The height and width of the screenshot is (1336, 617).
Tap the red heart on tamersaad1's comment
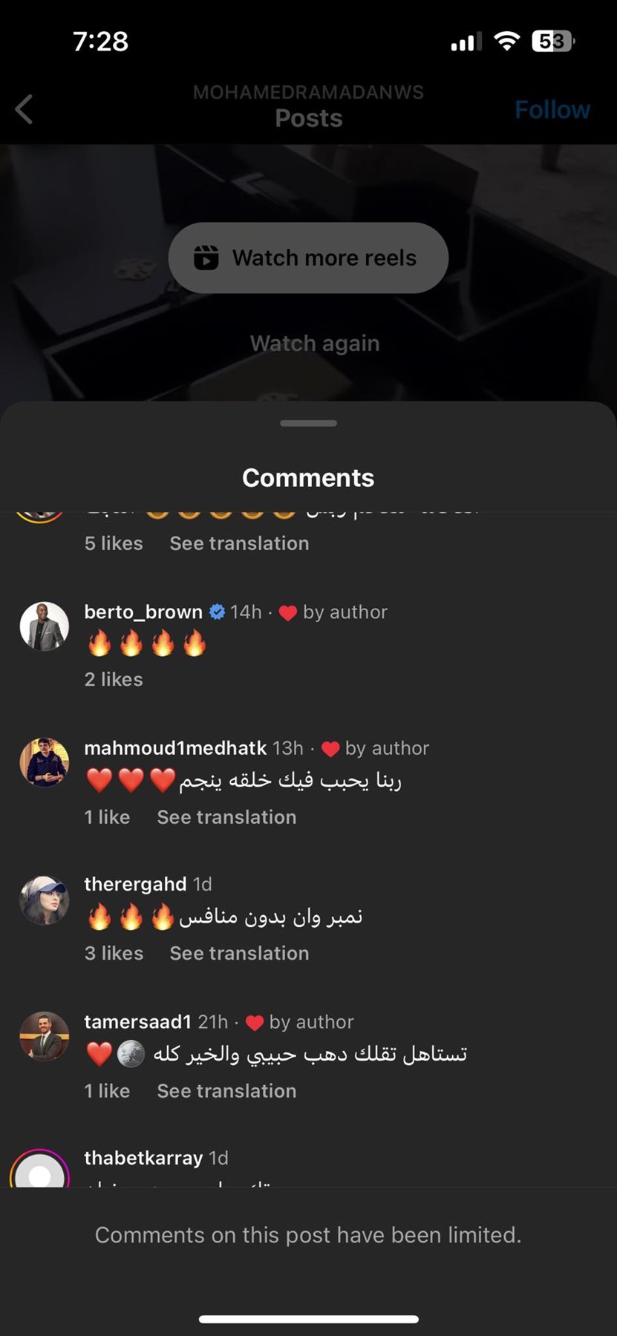[255, 1023]
